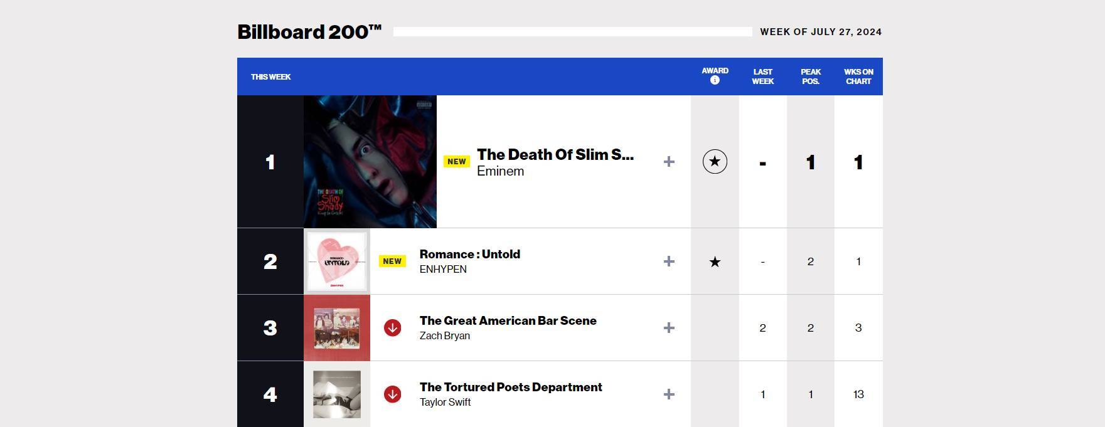Open The Great American Bar Scene cover art
Viewport: 1105px width, 427px height.
pyautogui.click(x=337, y=328)
